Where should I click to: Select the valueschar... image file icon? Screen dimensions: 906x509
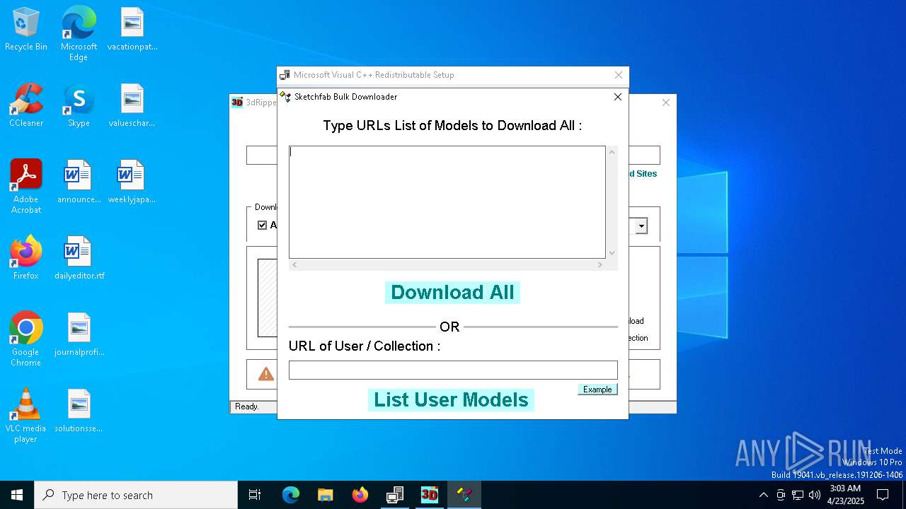point(132,106)
